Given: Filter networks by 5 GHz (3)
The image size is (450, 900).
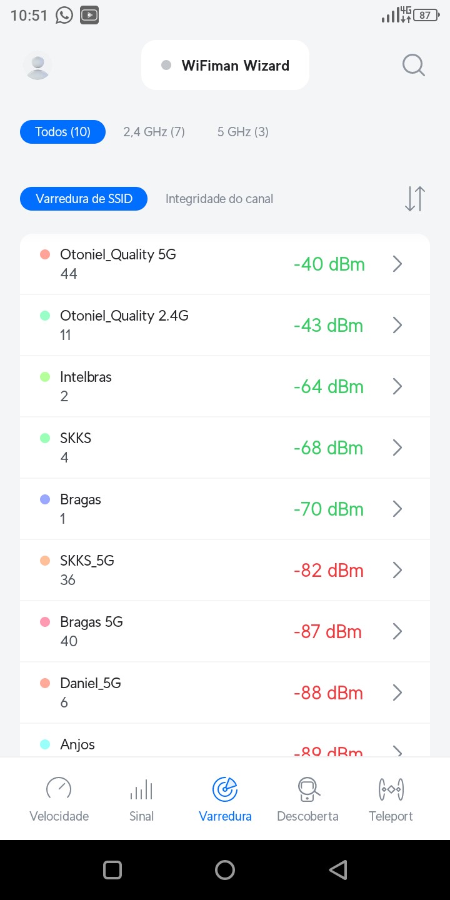Looking at the screenshot, I should [x=243, y=132].
